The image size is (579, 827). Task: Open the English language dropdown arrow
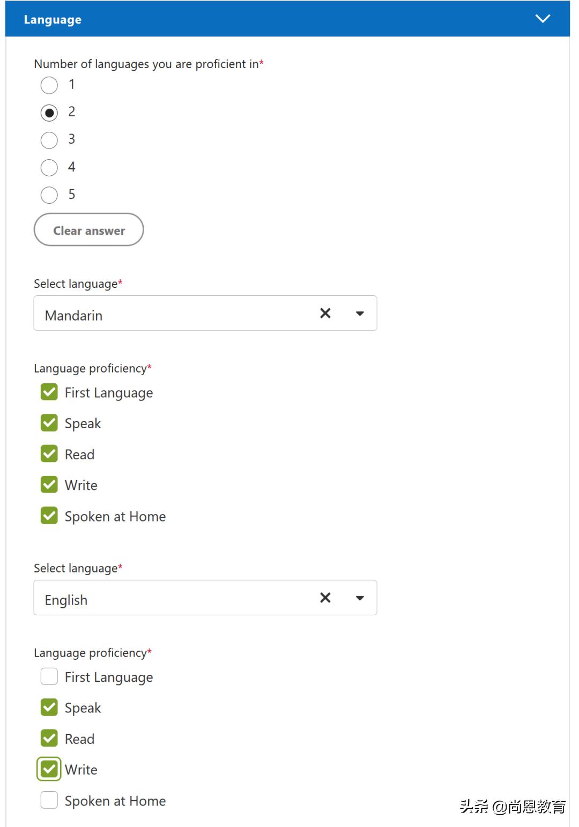360,598
